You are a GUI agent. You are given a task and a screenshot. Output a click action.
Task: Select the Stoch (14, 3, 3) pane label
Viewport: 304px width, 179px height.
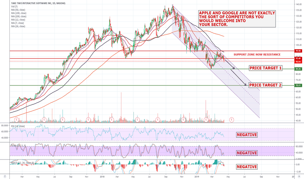point(18,145)
